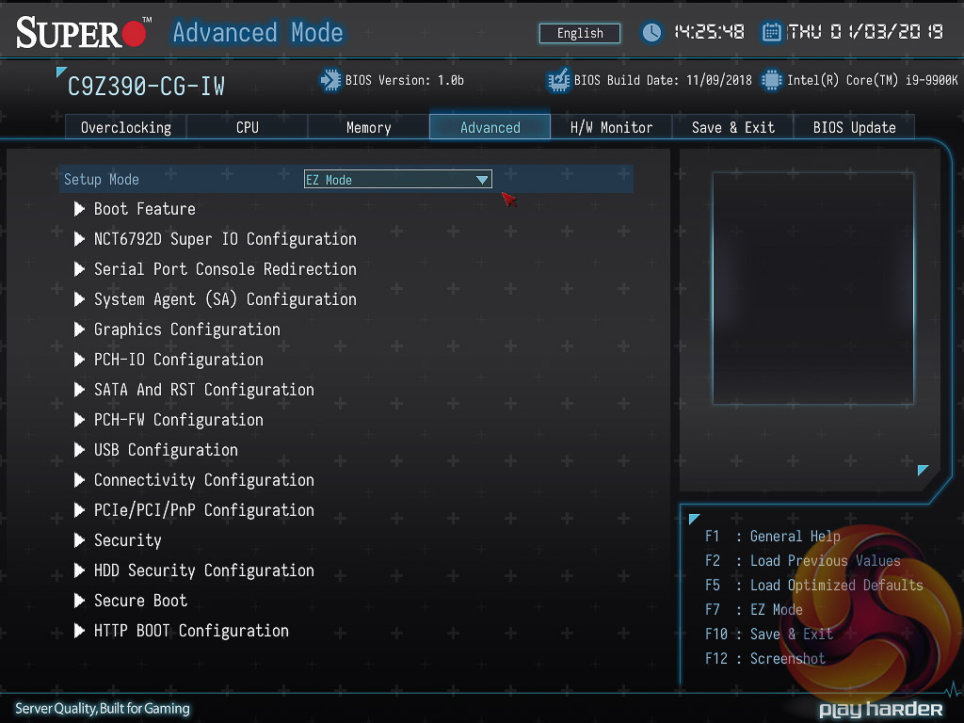Expand the Boot Feature arrow
Viewport: 964px width, 723px height.
(x=79, y=209)
